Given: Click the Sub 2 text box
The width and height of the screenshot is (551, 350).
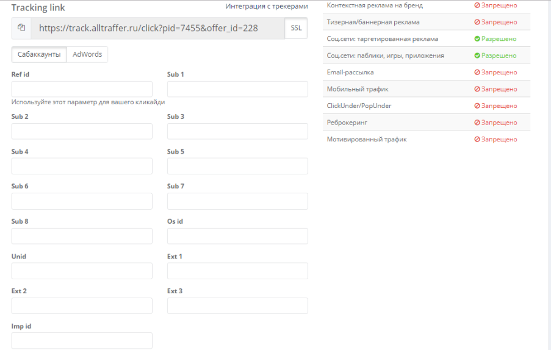Looking at the screenshot, I should pos(82,131).
